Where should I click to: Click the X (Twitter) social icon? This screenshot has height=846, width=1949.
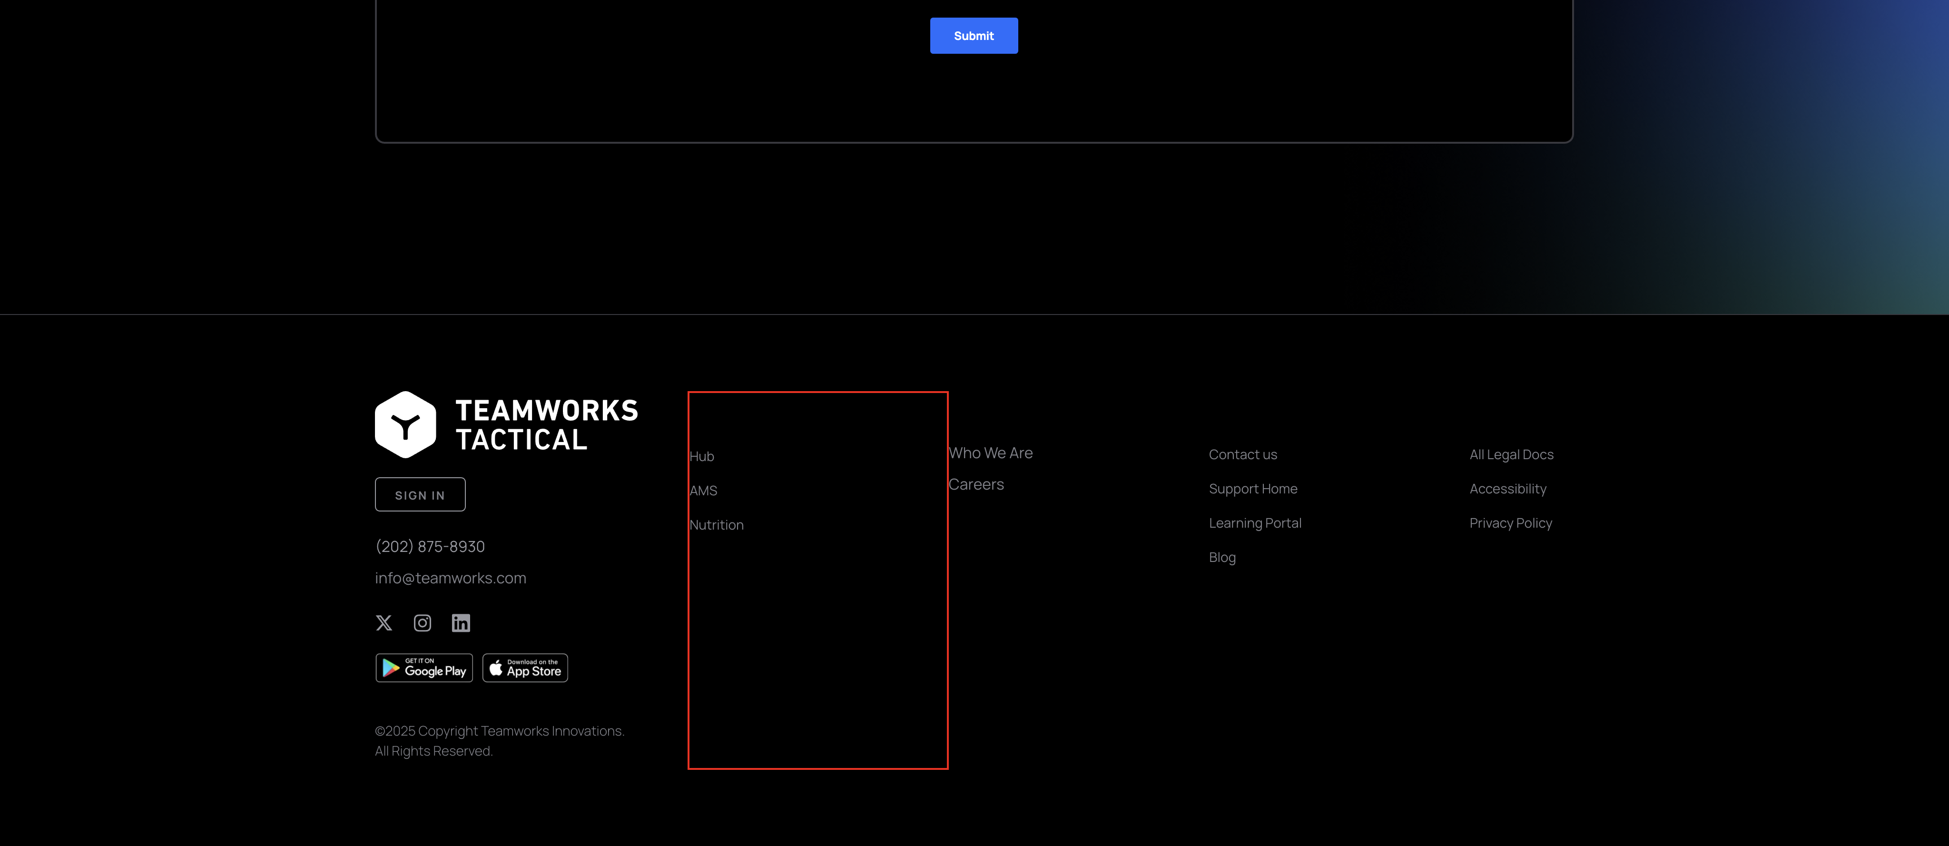coord(384,623)
